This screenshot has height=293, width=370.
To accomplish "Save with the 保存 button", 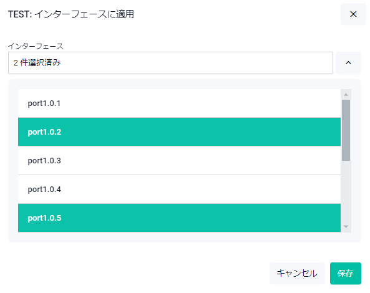I will 346,274.
